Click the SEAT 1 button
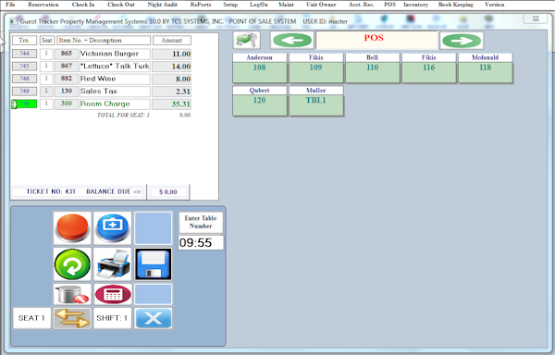Screen dimensions: 555x355 pos(31,318)
